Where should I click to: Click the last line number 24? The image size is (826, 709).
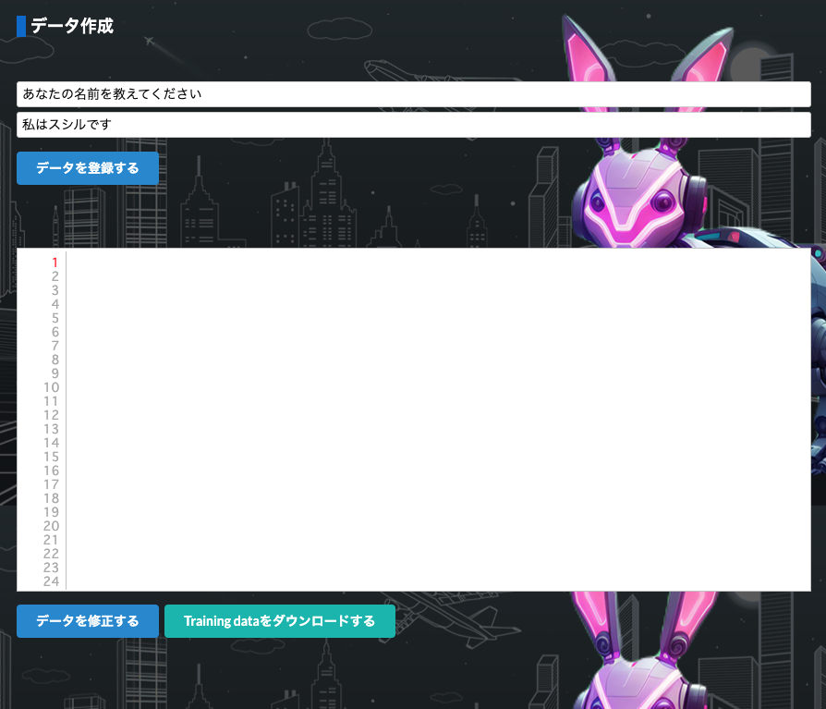click(52, 581)
